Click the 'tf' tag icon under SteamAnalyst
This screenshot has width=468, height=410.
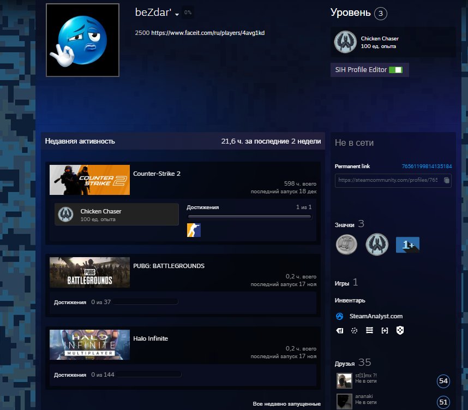click(339, 330)
